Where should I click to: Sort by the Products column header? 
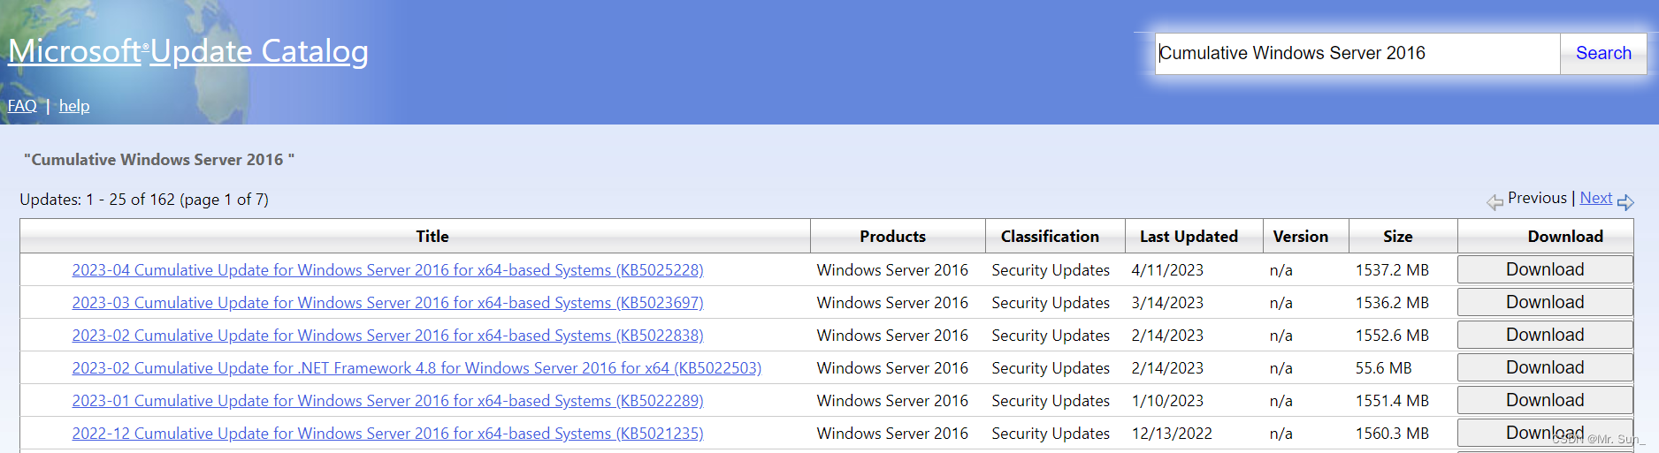pos(892,237)
